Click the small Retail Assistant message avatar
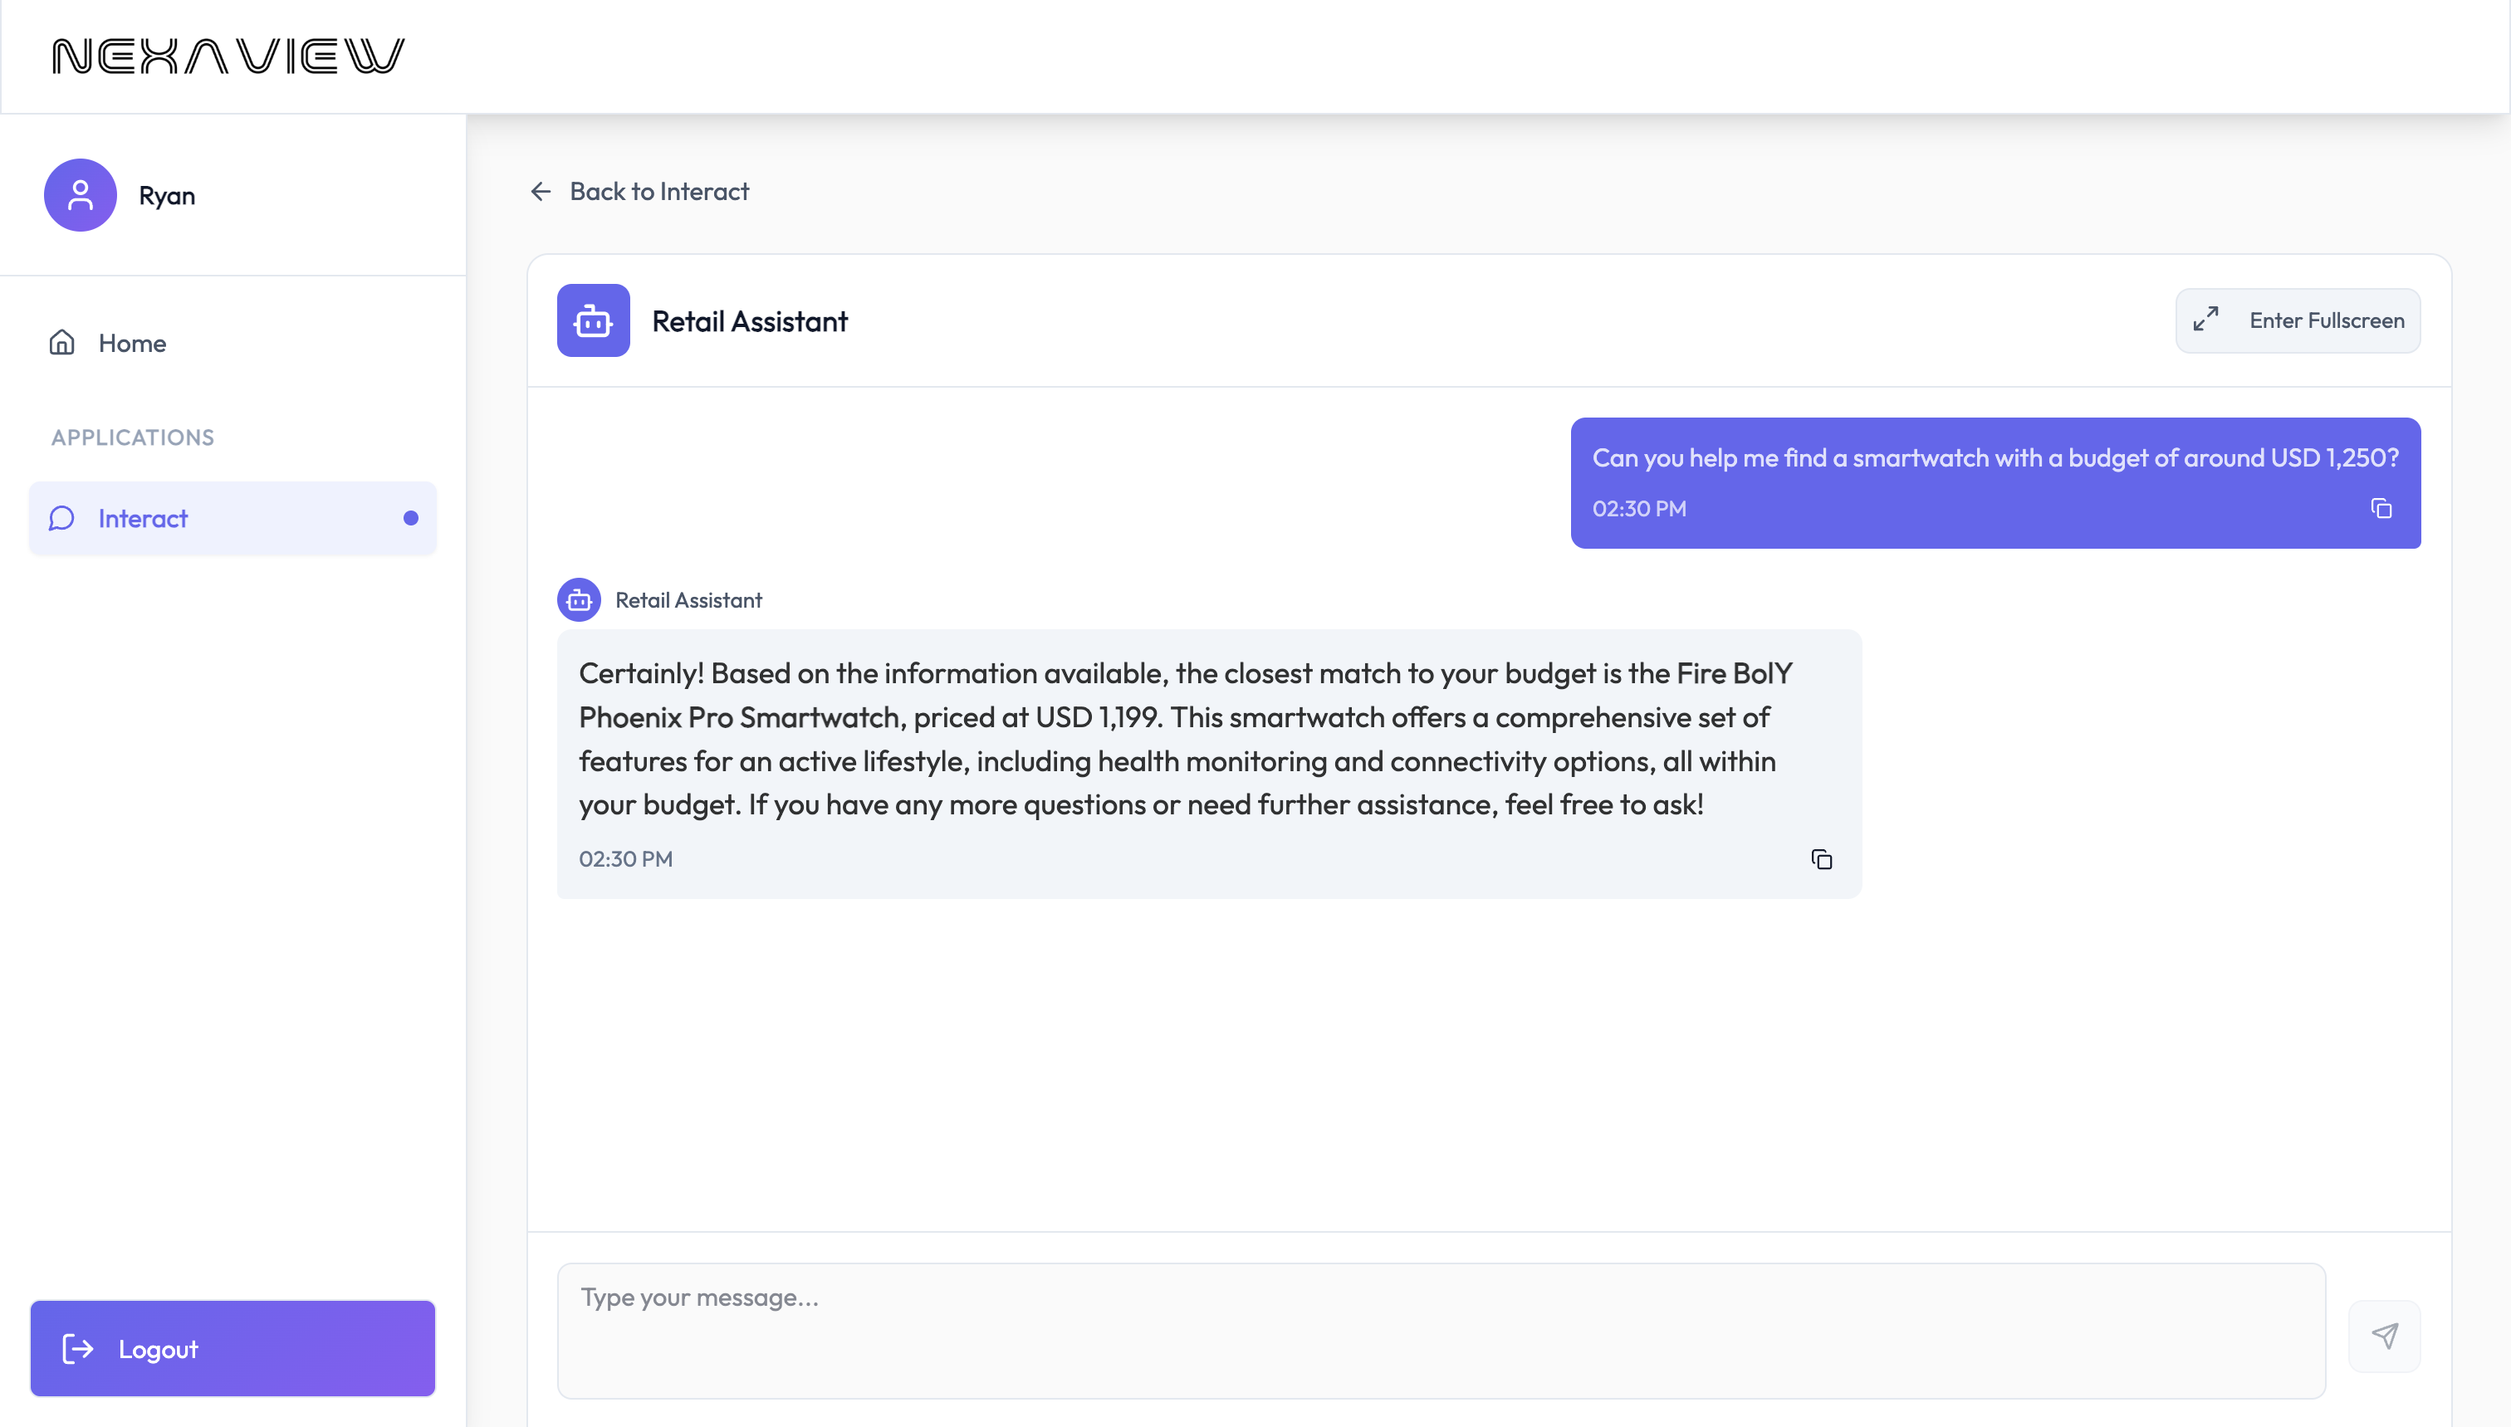 580,600
